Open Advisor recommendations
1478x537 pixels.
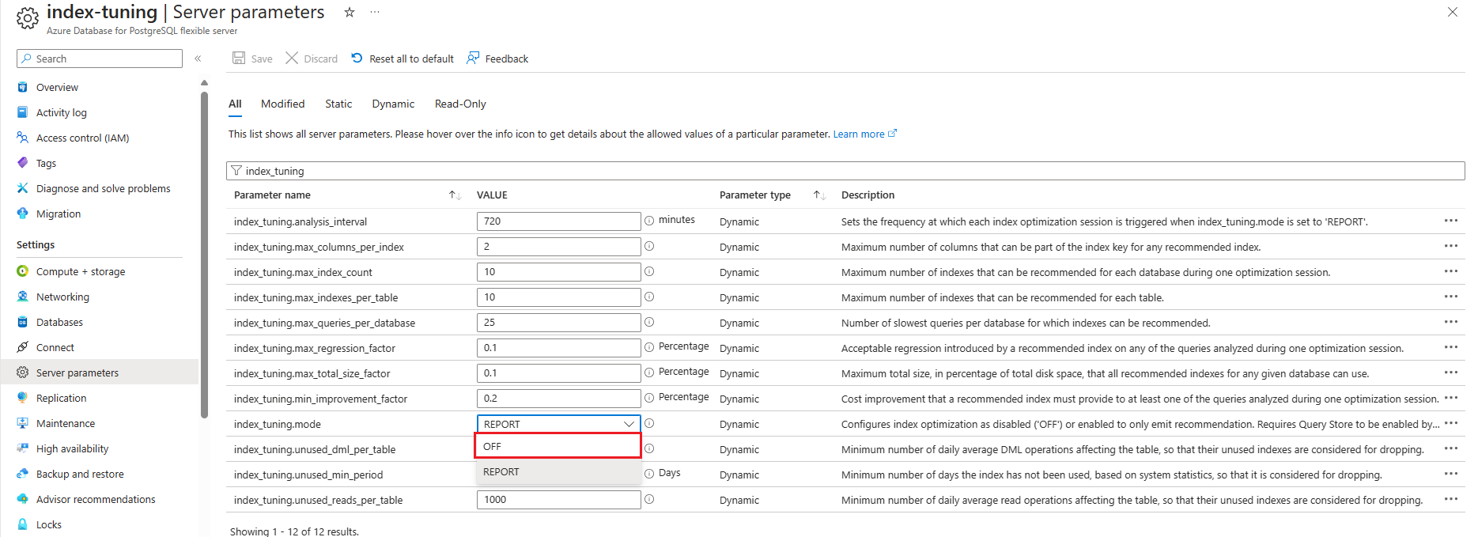95,499
